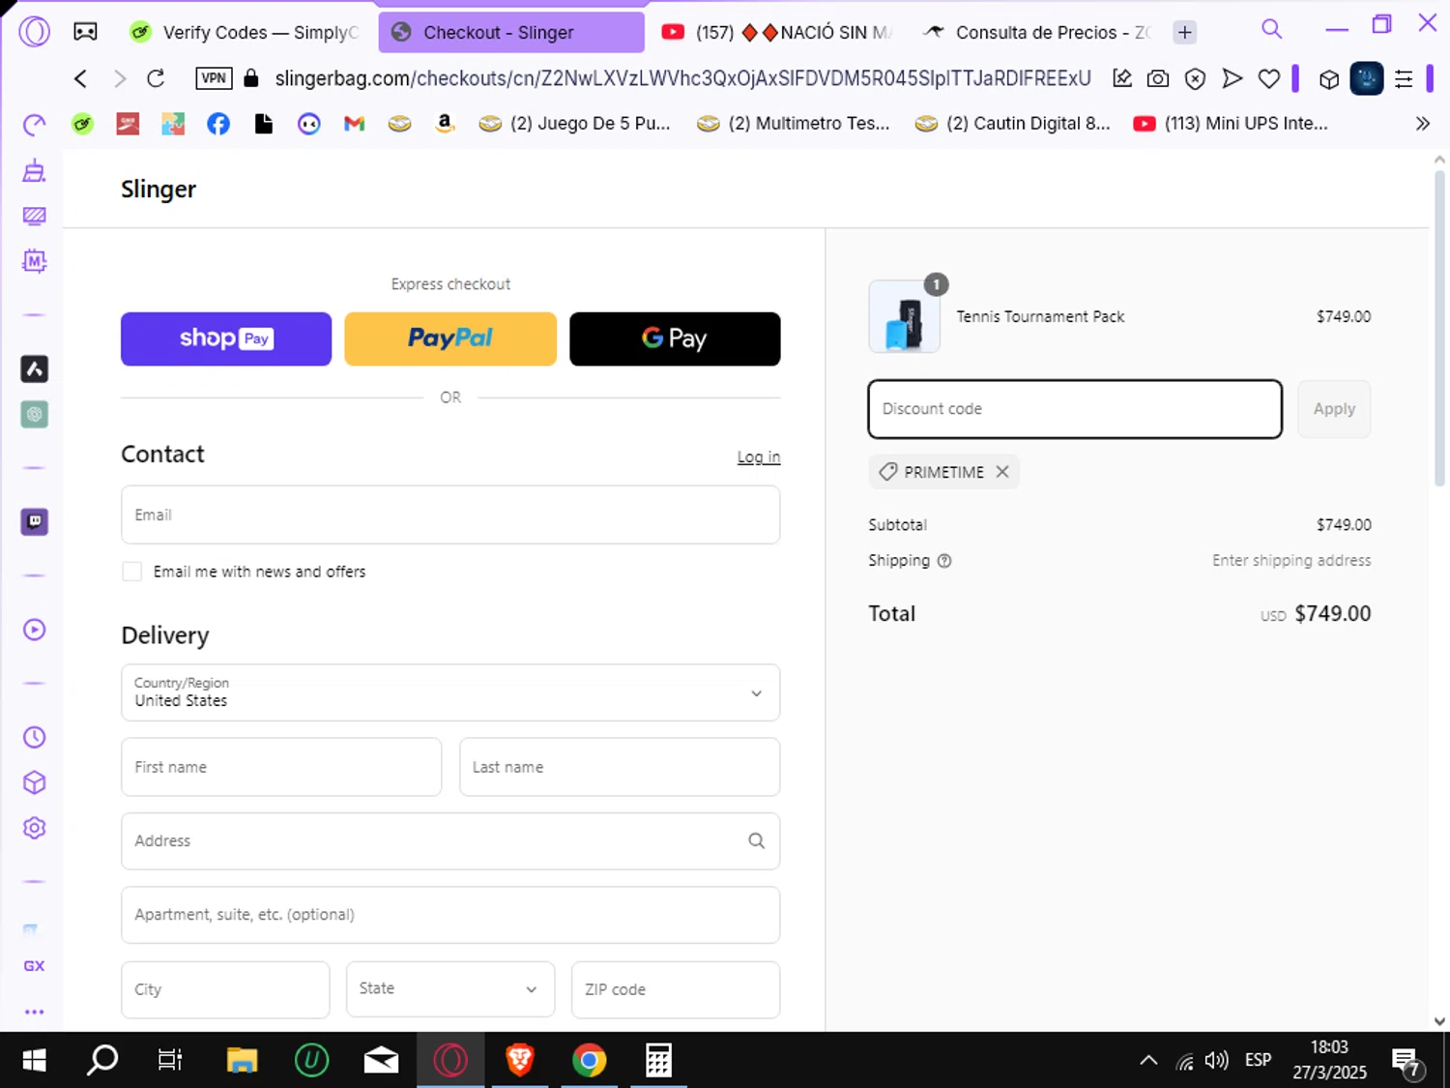
Task: Click Tennis Tournament Pack thumbnail
Action: point(905,316)
